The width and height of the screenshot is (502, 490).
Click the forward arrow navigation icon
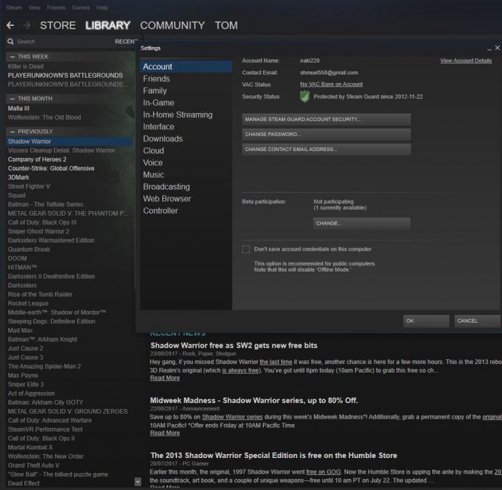(x=27, y=25)
